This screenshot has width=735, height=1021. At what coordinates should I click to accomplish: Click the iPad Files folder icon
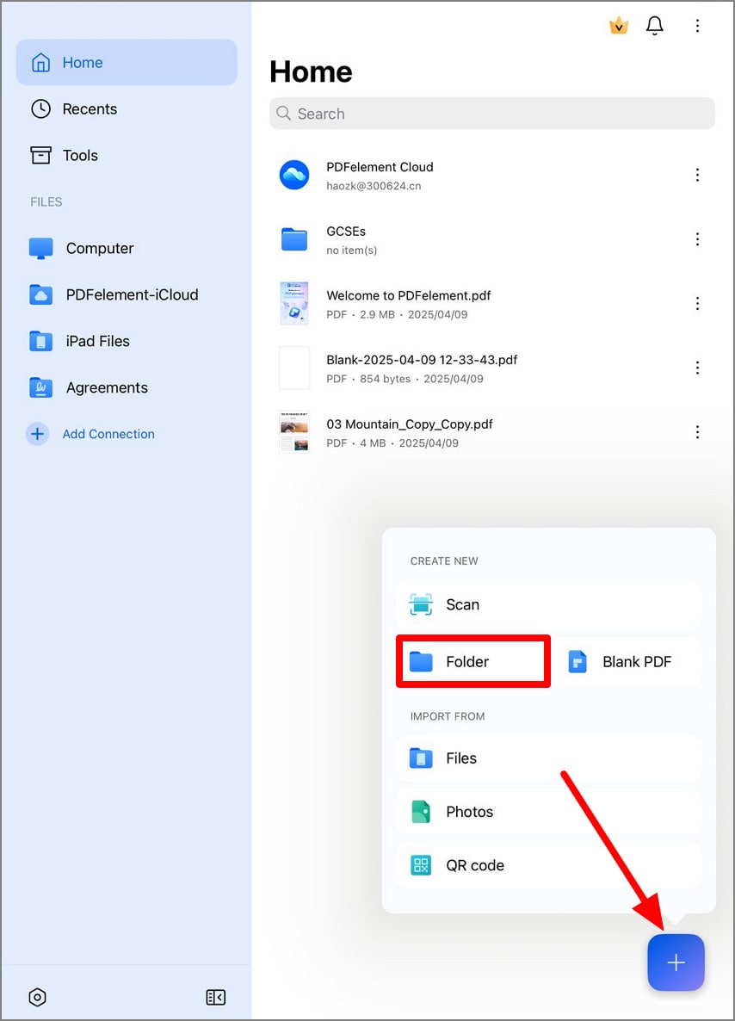click(41, 341)
